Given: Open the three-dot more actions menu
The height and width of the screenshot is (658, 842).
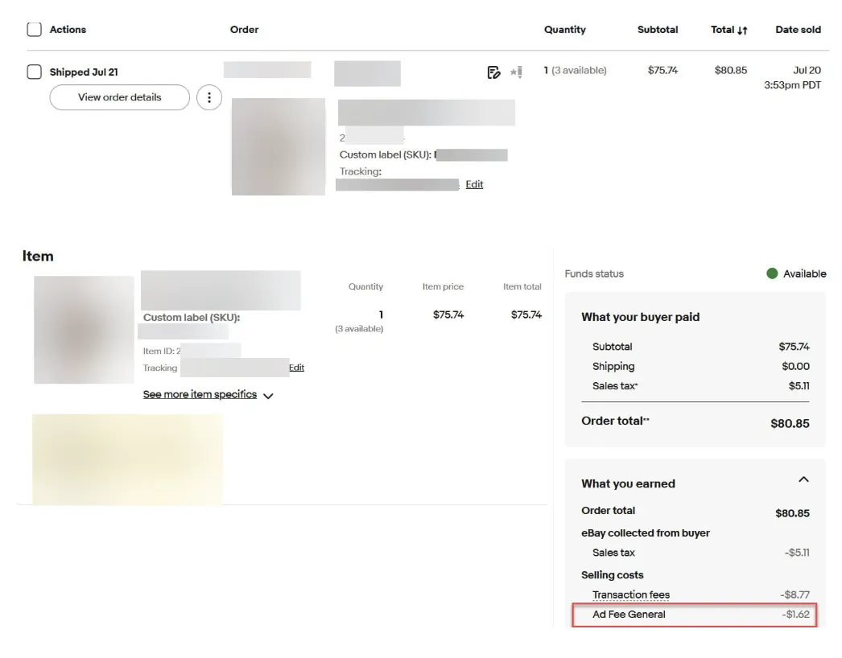Looking at the screenshot, I should pos(208,97).
